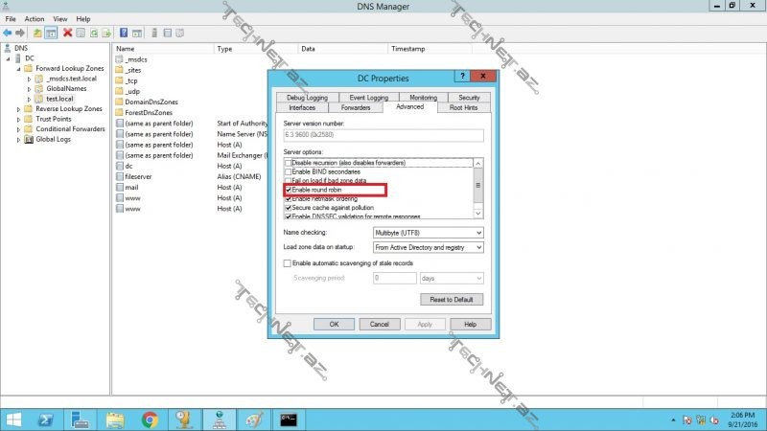Viewport: 767px width, 431px height.
Task: Check Enable BIND secondaries option
Action: pyautogui.click(x=289, y=172)
